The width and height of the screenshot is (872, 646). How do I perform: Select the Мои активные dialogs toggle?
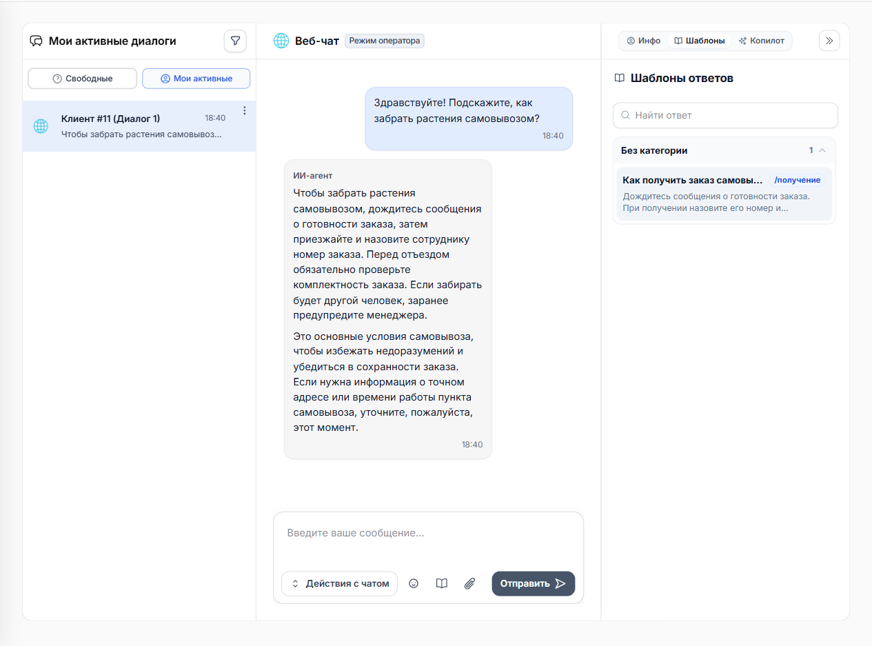pyautogui.click(x=196, y=79)
